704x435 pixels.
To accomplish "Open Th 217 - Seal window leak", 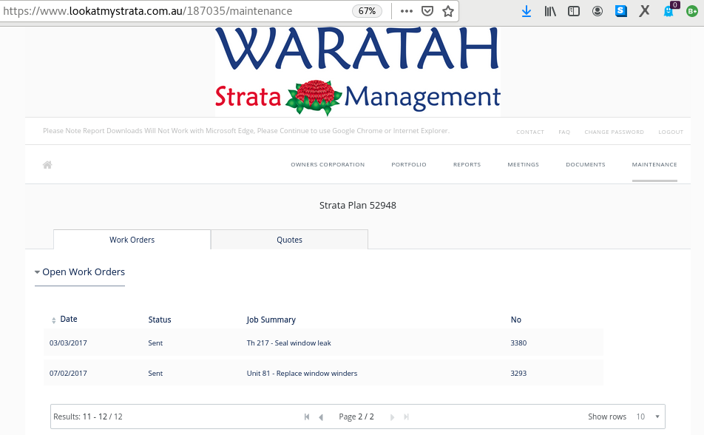I will 288,343.
